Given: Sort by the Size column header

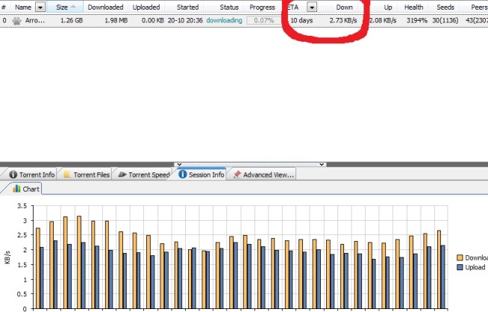Looking at the screenshot, I should click(x=65, y=7).
